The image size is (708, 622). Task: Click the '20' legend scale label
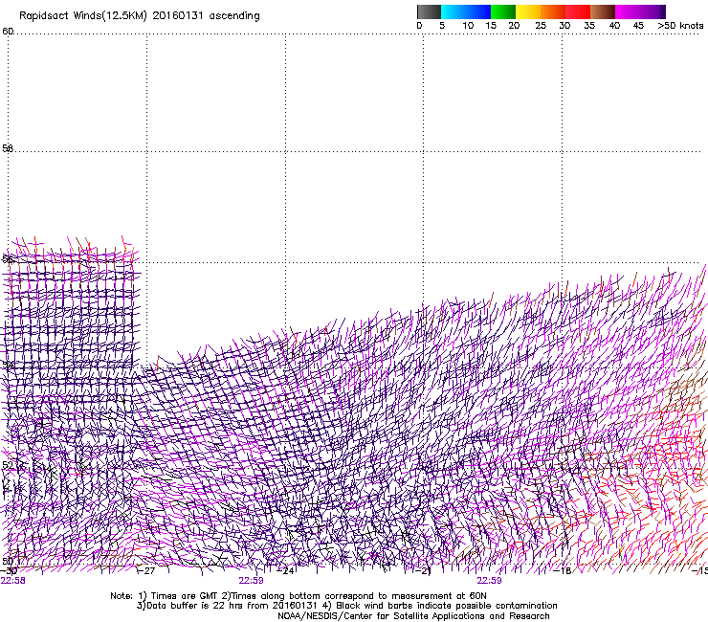click(x=514, y=26)
